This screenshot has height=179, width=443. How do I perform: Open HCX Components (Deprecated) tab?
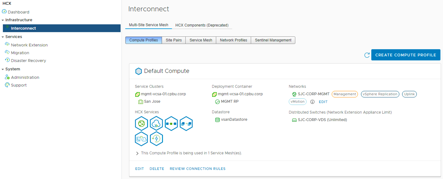click(x=202, y=25)
